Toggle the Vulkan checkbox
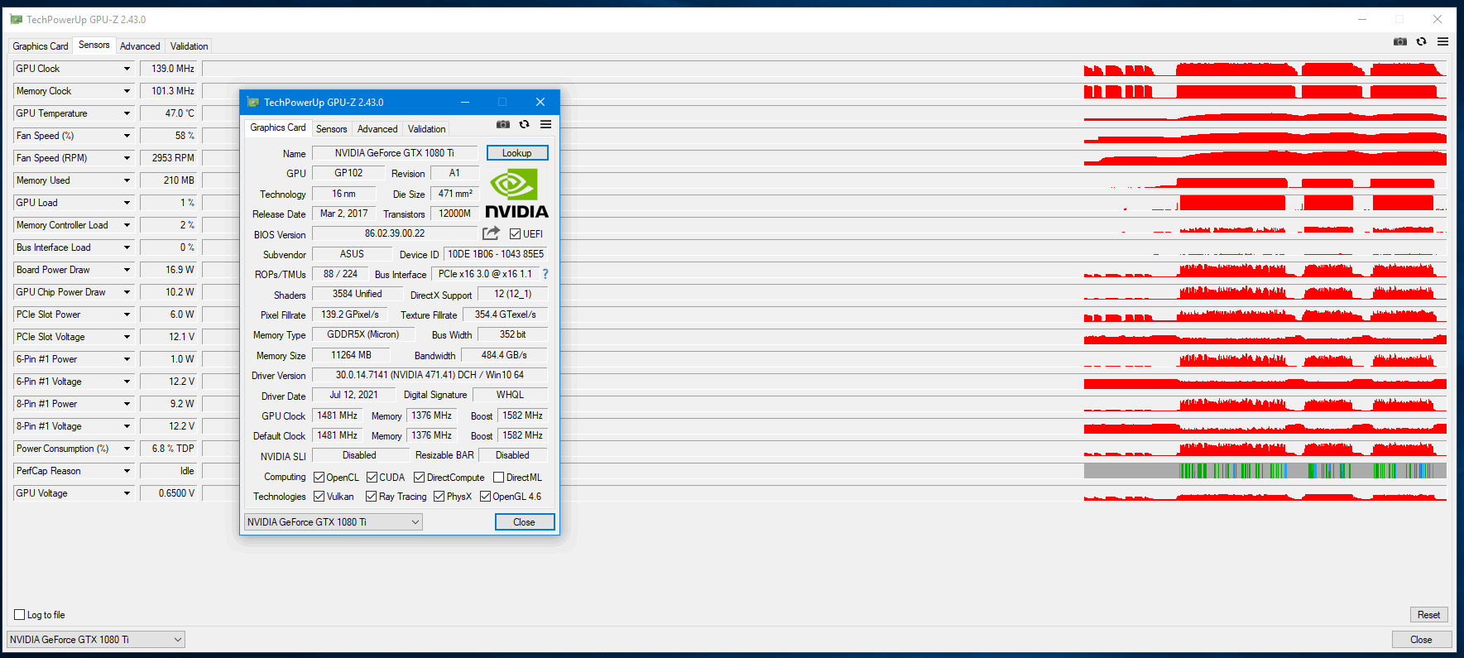 tap(319, 497)
